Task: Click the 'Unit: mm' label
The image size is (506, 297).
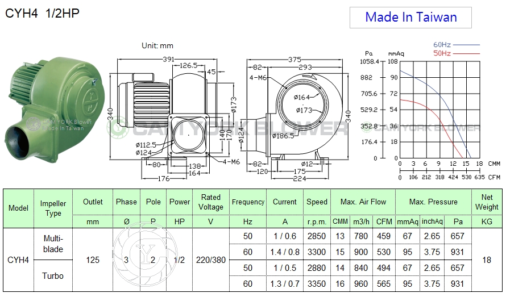Action: 157,45
